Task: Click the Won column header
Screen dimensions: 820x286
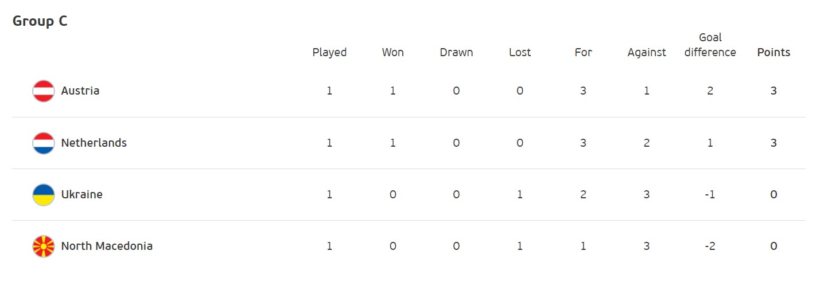Action: pyautogui.click(x=393, y=52)
